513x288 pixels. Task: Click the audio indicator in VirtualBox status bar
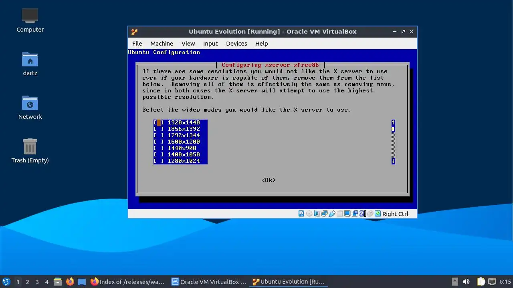(317, 214)
